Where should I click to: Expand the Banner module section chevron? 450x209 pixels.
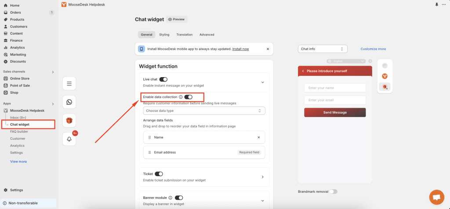click(x=262, y=201)
